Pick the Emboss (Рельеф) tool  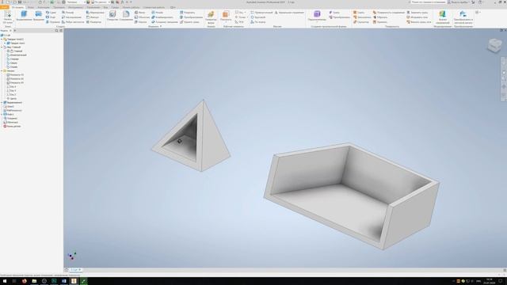pos(67,13)
